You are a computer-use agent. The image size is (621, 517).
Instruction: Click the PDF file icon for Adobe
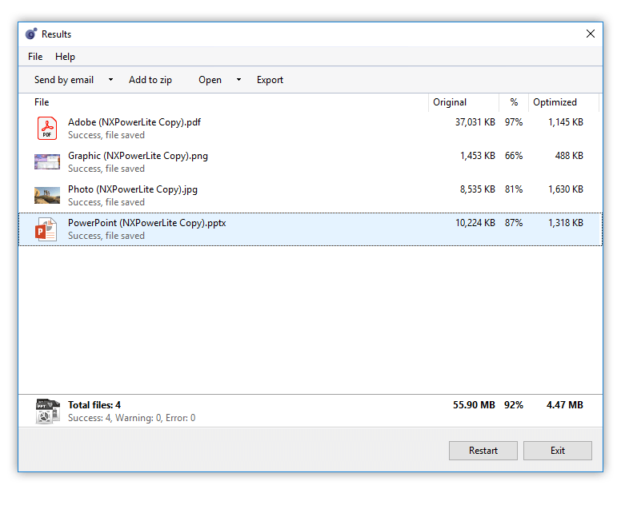click(47, 128)
